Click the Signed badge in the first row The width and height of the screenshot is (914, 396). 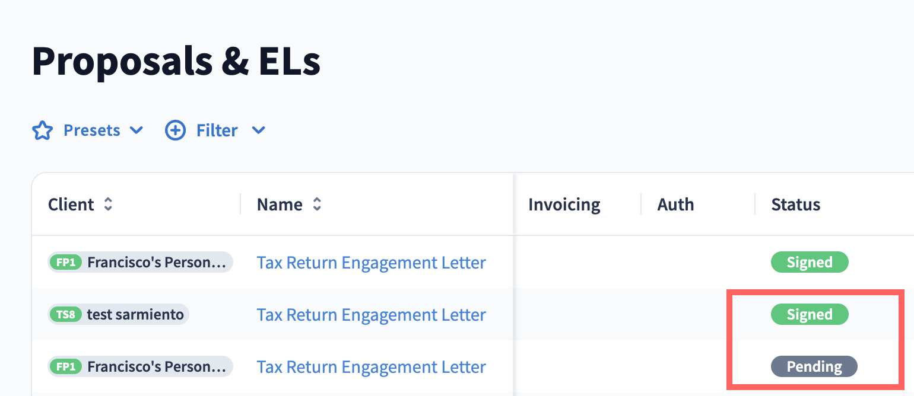810,263
